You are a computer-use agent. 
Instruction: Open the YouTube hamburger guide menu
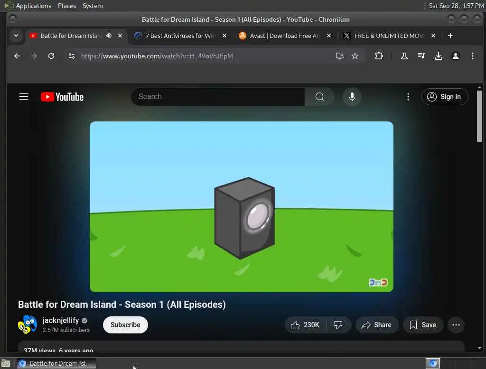click(24, 97)
